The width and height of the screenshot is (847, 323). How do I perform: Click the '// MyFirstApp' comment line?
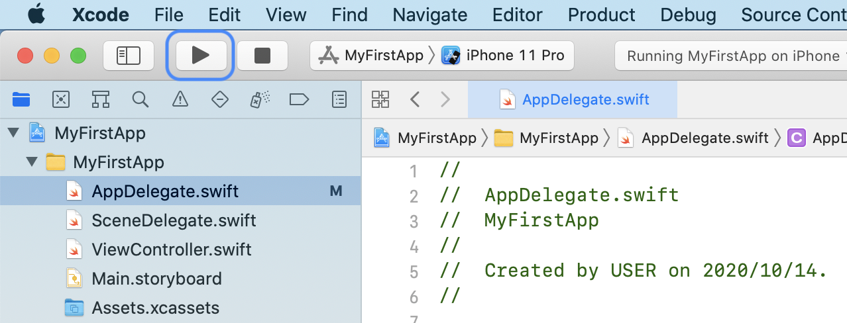(520, 220)
